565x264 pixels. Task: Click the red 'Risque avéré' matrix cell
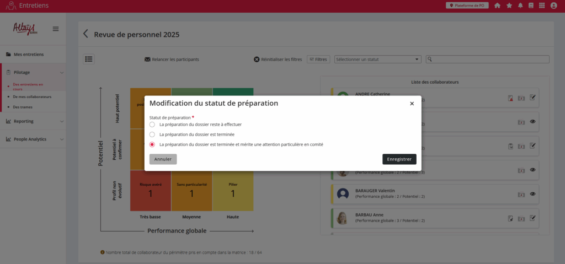pos(150,190)
